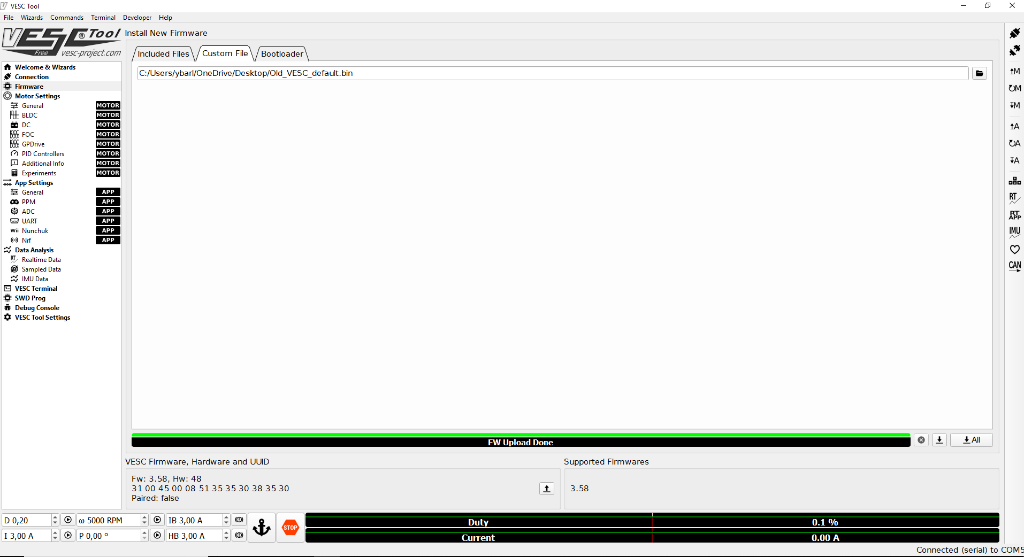This screenshot has width=1024, height=557.
Task: Read motor configuration with the up-arrow M icon
Action: [1014, 71]
